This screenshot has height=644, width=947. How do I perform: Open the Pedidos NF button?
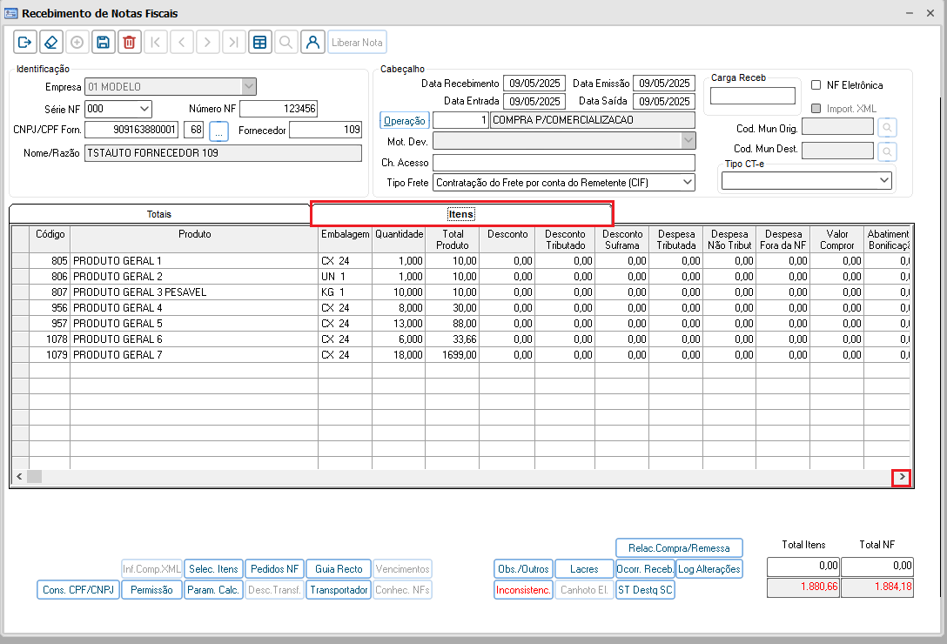coord(274,569)
